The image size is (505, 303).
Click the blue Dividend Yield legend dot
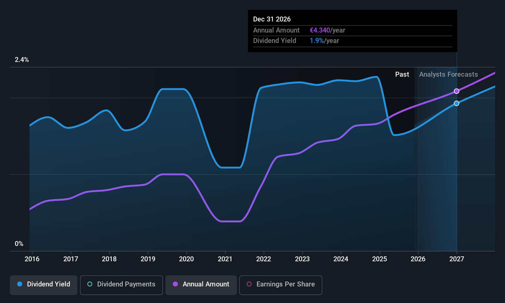(x=20, y=284)
